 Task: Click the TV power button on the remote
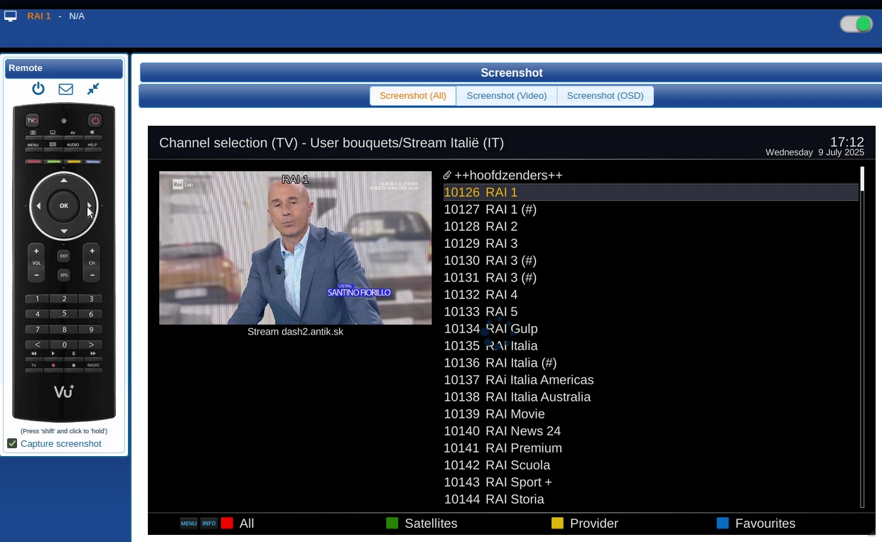pos(33,120)
